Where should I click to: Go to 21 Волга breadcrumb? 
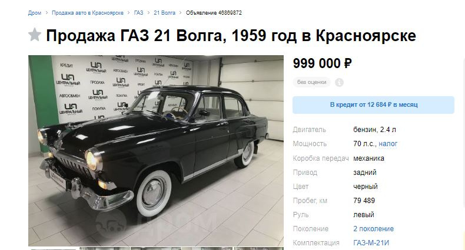point(164,13)
